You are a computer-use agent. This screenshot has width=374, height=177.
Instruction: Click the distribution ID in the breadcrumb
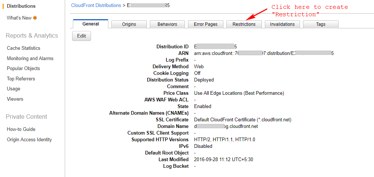coord(148,5)
